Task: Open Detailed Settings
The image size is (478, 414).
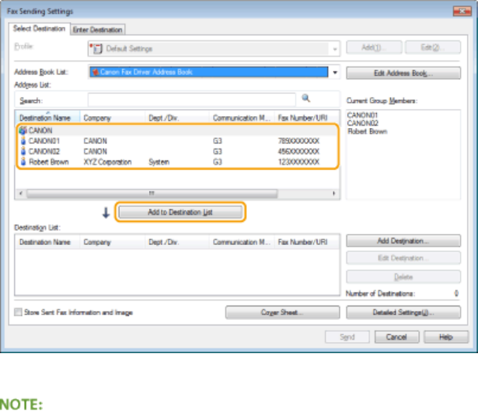Action: (x=403, y=312)
